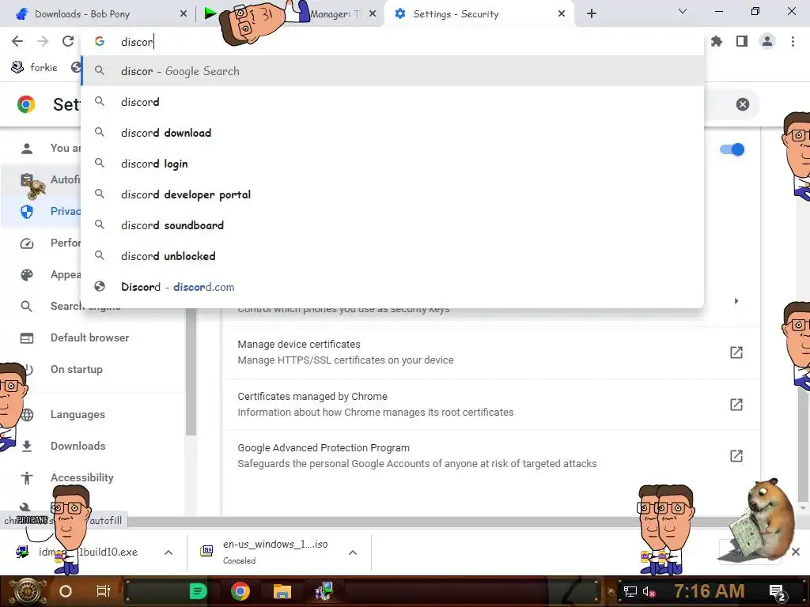Close the Settings - Security tab

tap(562, 14)
